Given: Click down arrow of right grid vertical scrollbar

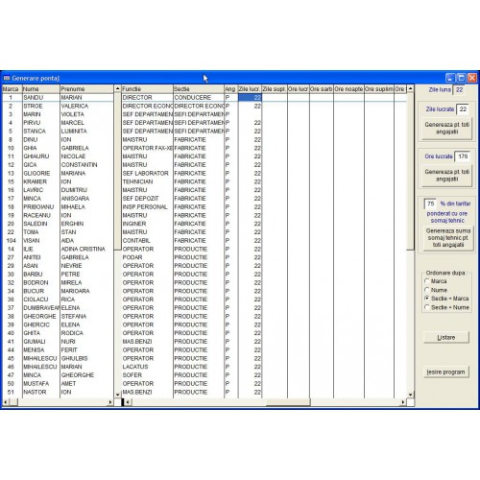Looking at the screenshot, I should click(x=410, y=395).
